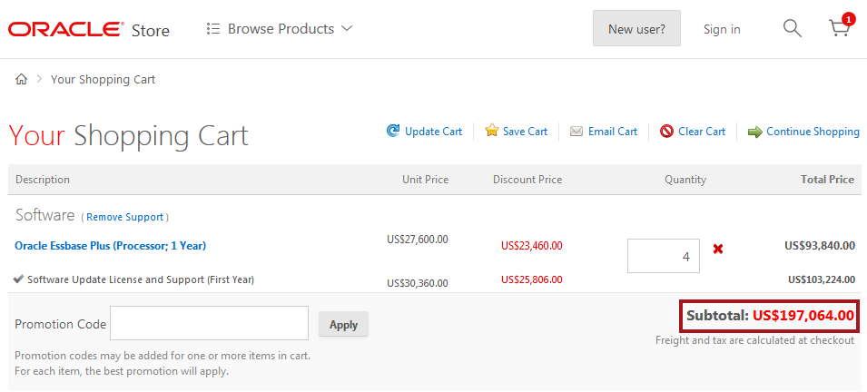Click the Description column header
Viewport: 867px width, 392px height.
coord(43,180)
